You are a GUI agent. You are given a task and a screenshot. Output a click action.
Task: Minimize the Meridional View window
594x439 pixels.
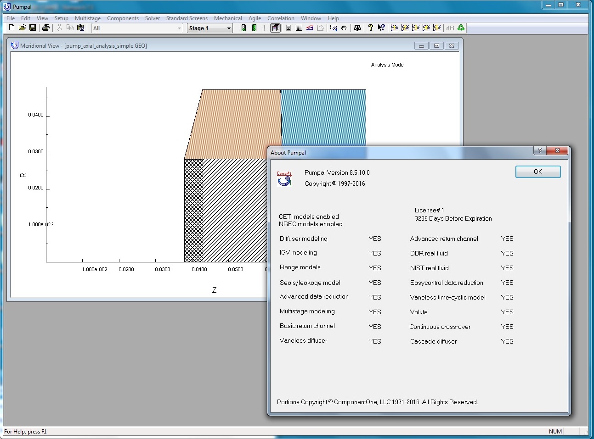(421, 45)
